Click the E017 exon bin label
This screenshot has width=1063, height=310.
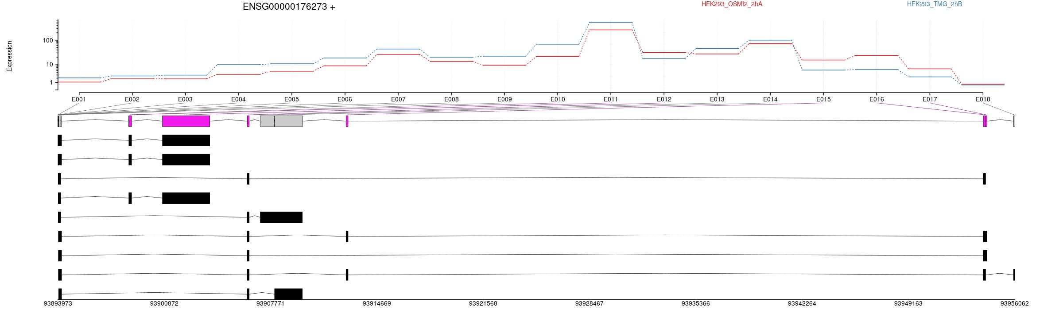coord(930,99)
